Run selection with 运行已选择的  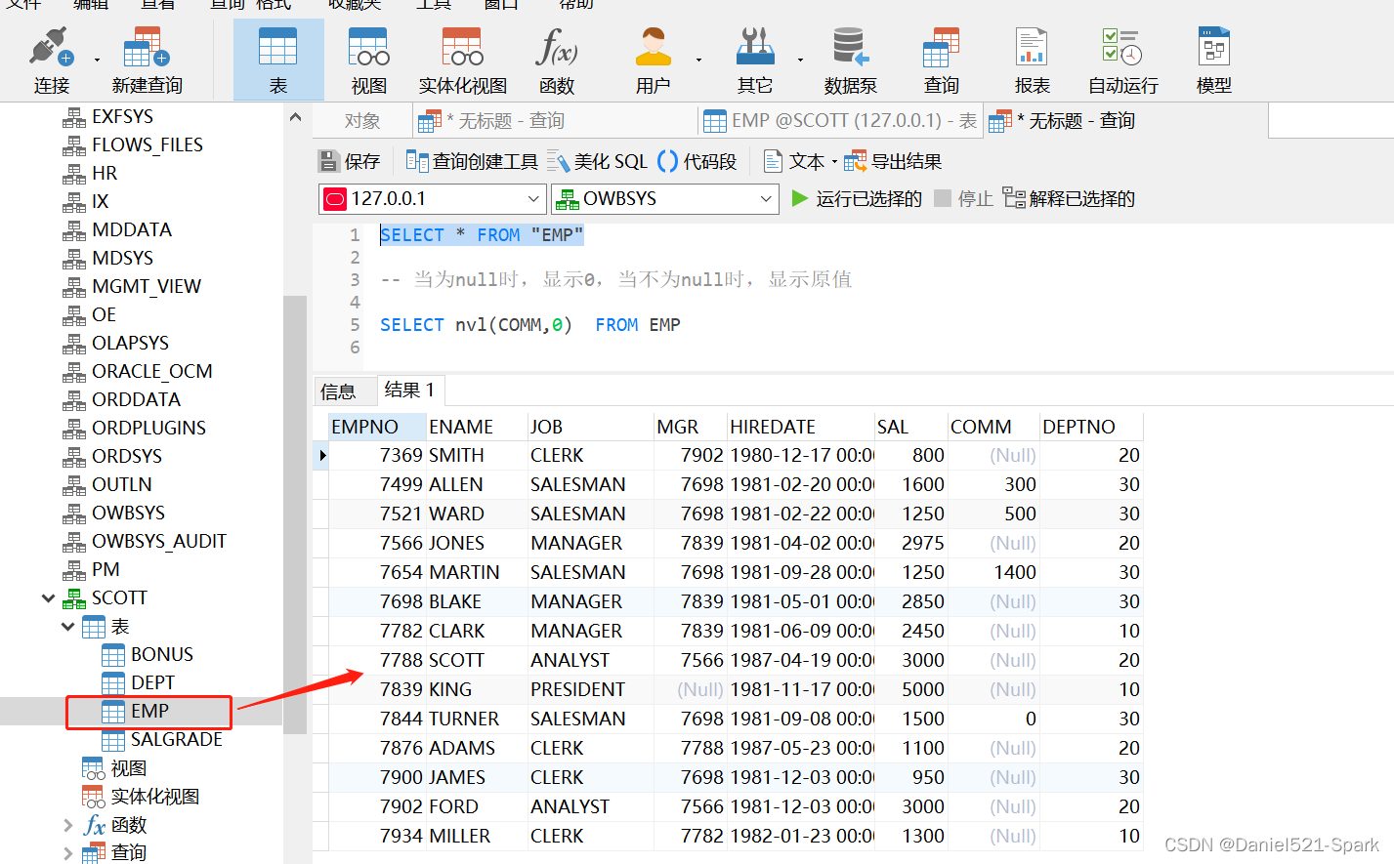point(856,198)
